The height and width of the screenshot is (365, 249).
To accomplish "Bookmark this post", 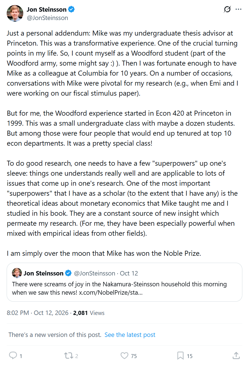I will click(x=180, y=355).
